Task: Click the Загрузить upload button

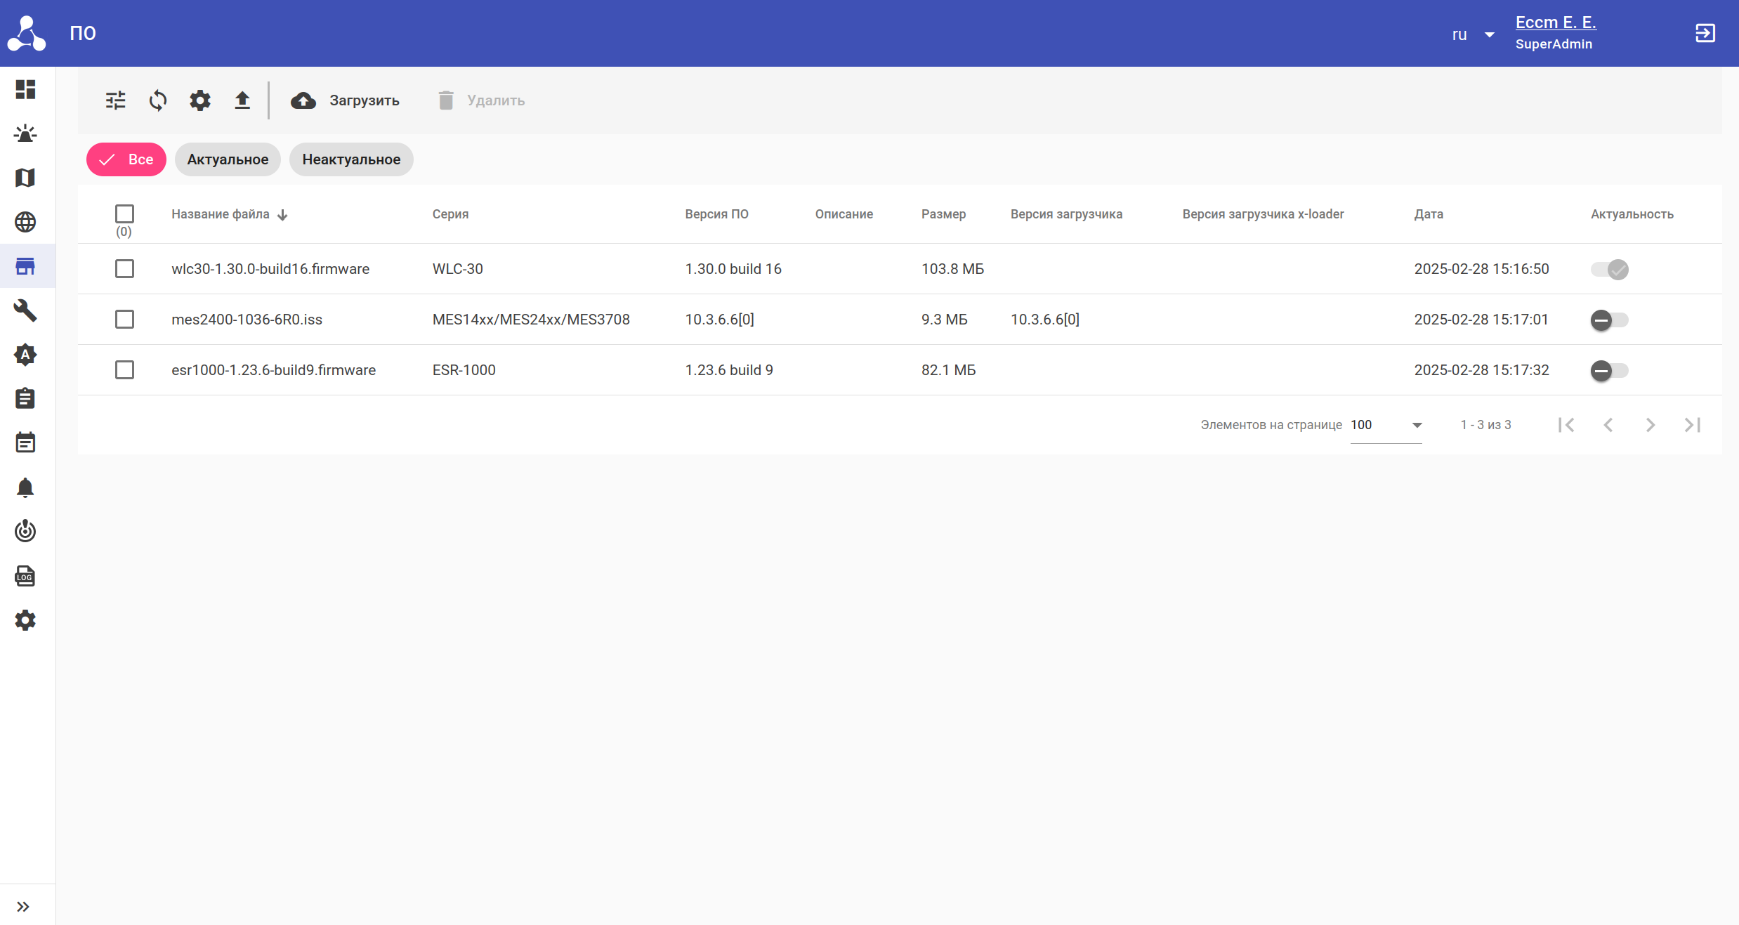Action: tap(345, 100)
